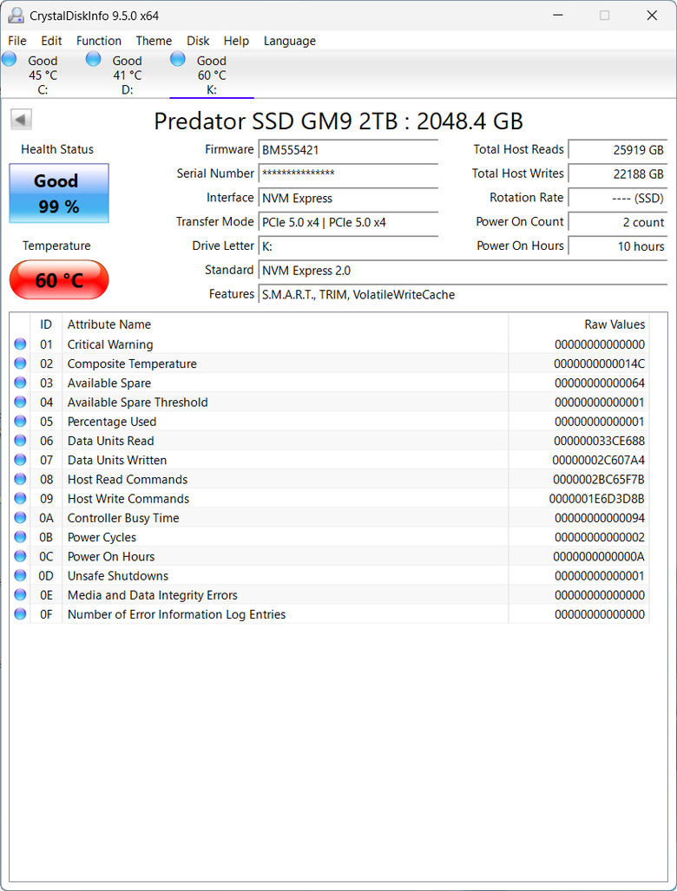The width and height of the screenshot is (677, 891).
Task: Click status orb of Unsafe Shutdowns row
Action: [x=20, y=575]
